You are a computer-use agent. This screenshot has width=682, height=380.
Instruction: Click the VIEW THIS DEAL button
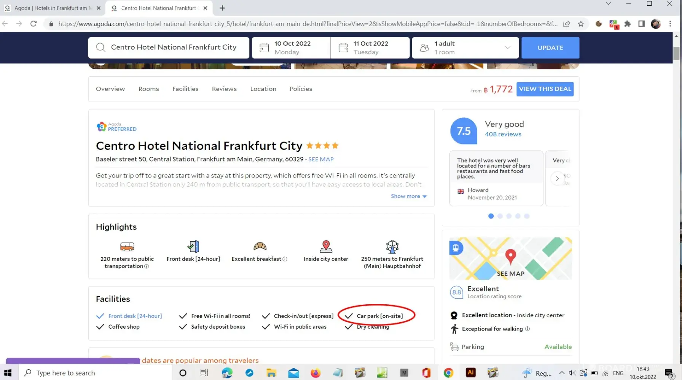tap(545, 89)
